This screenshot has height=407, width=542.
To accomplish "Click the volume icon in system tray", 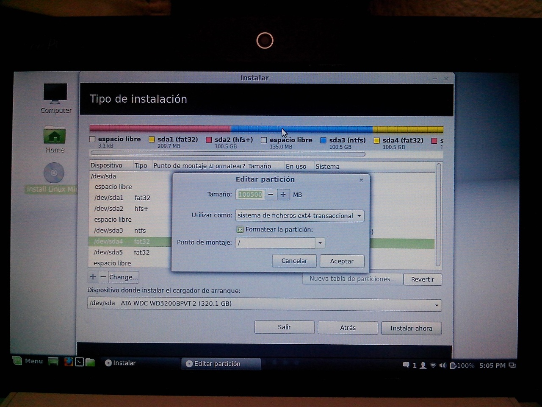I will coord(442,365).
